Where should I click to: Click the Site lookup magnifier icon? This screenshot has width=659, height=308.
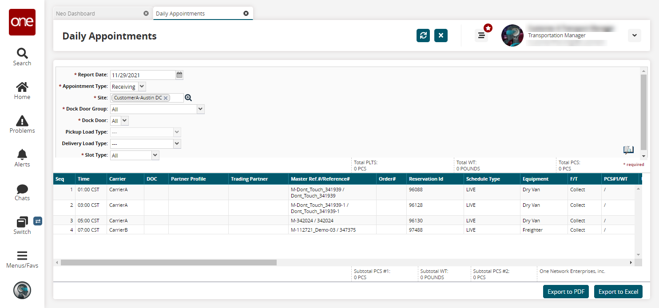[x=188, y=98]
